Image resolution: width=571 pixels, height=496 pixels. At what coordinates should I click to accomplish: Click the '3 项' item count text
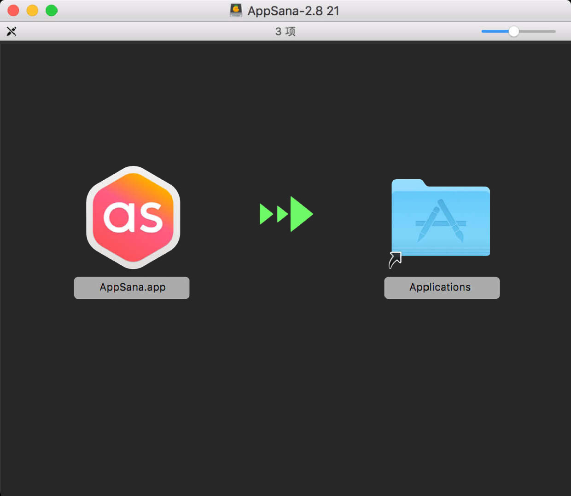point(285,31)
